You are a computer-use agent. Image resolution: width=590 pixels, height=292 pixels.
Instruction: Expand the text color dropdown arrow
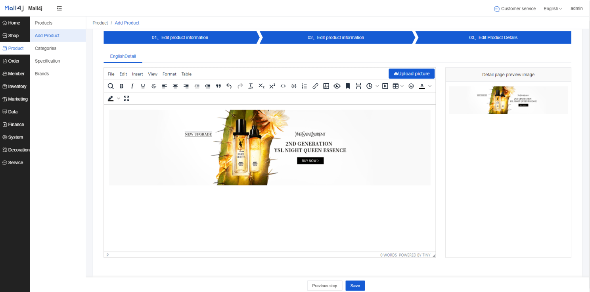[x=430, y=86]
